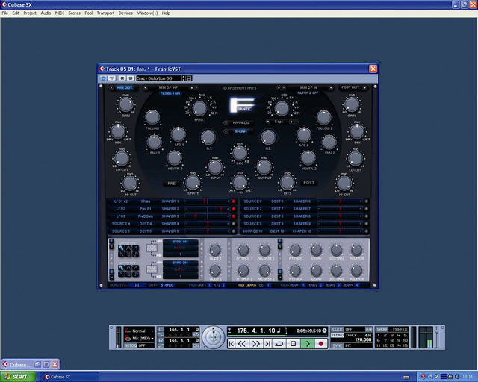Open Crazy Distortion GB preset field

coord(158,78)
